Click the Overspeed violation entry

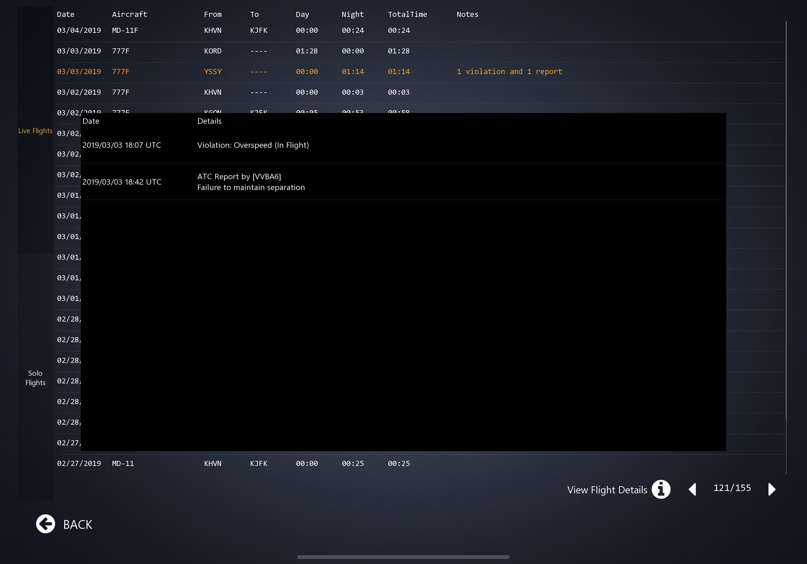click(253, 145)
